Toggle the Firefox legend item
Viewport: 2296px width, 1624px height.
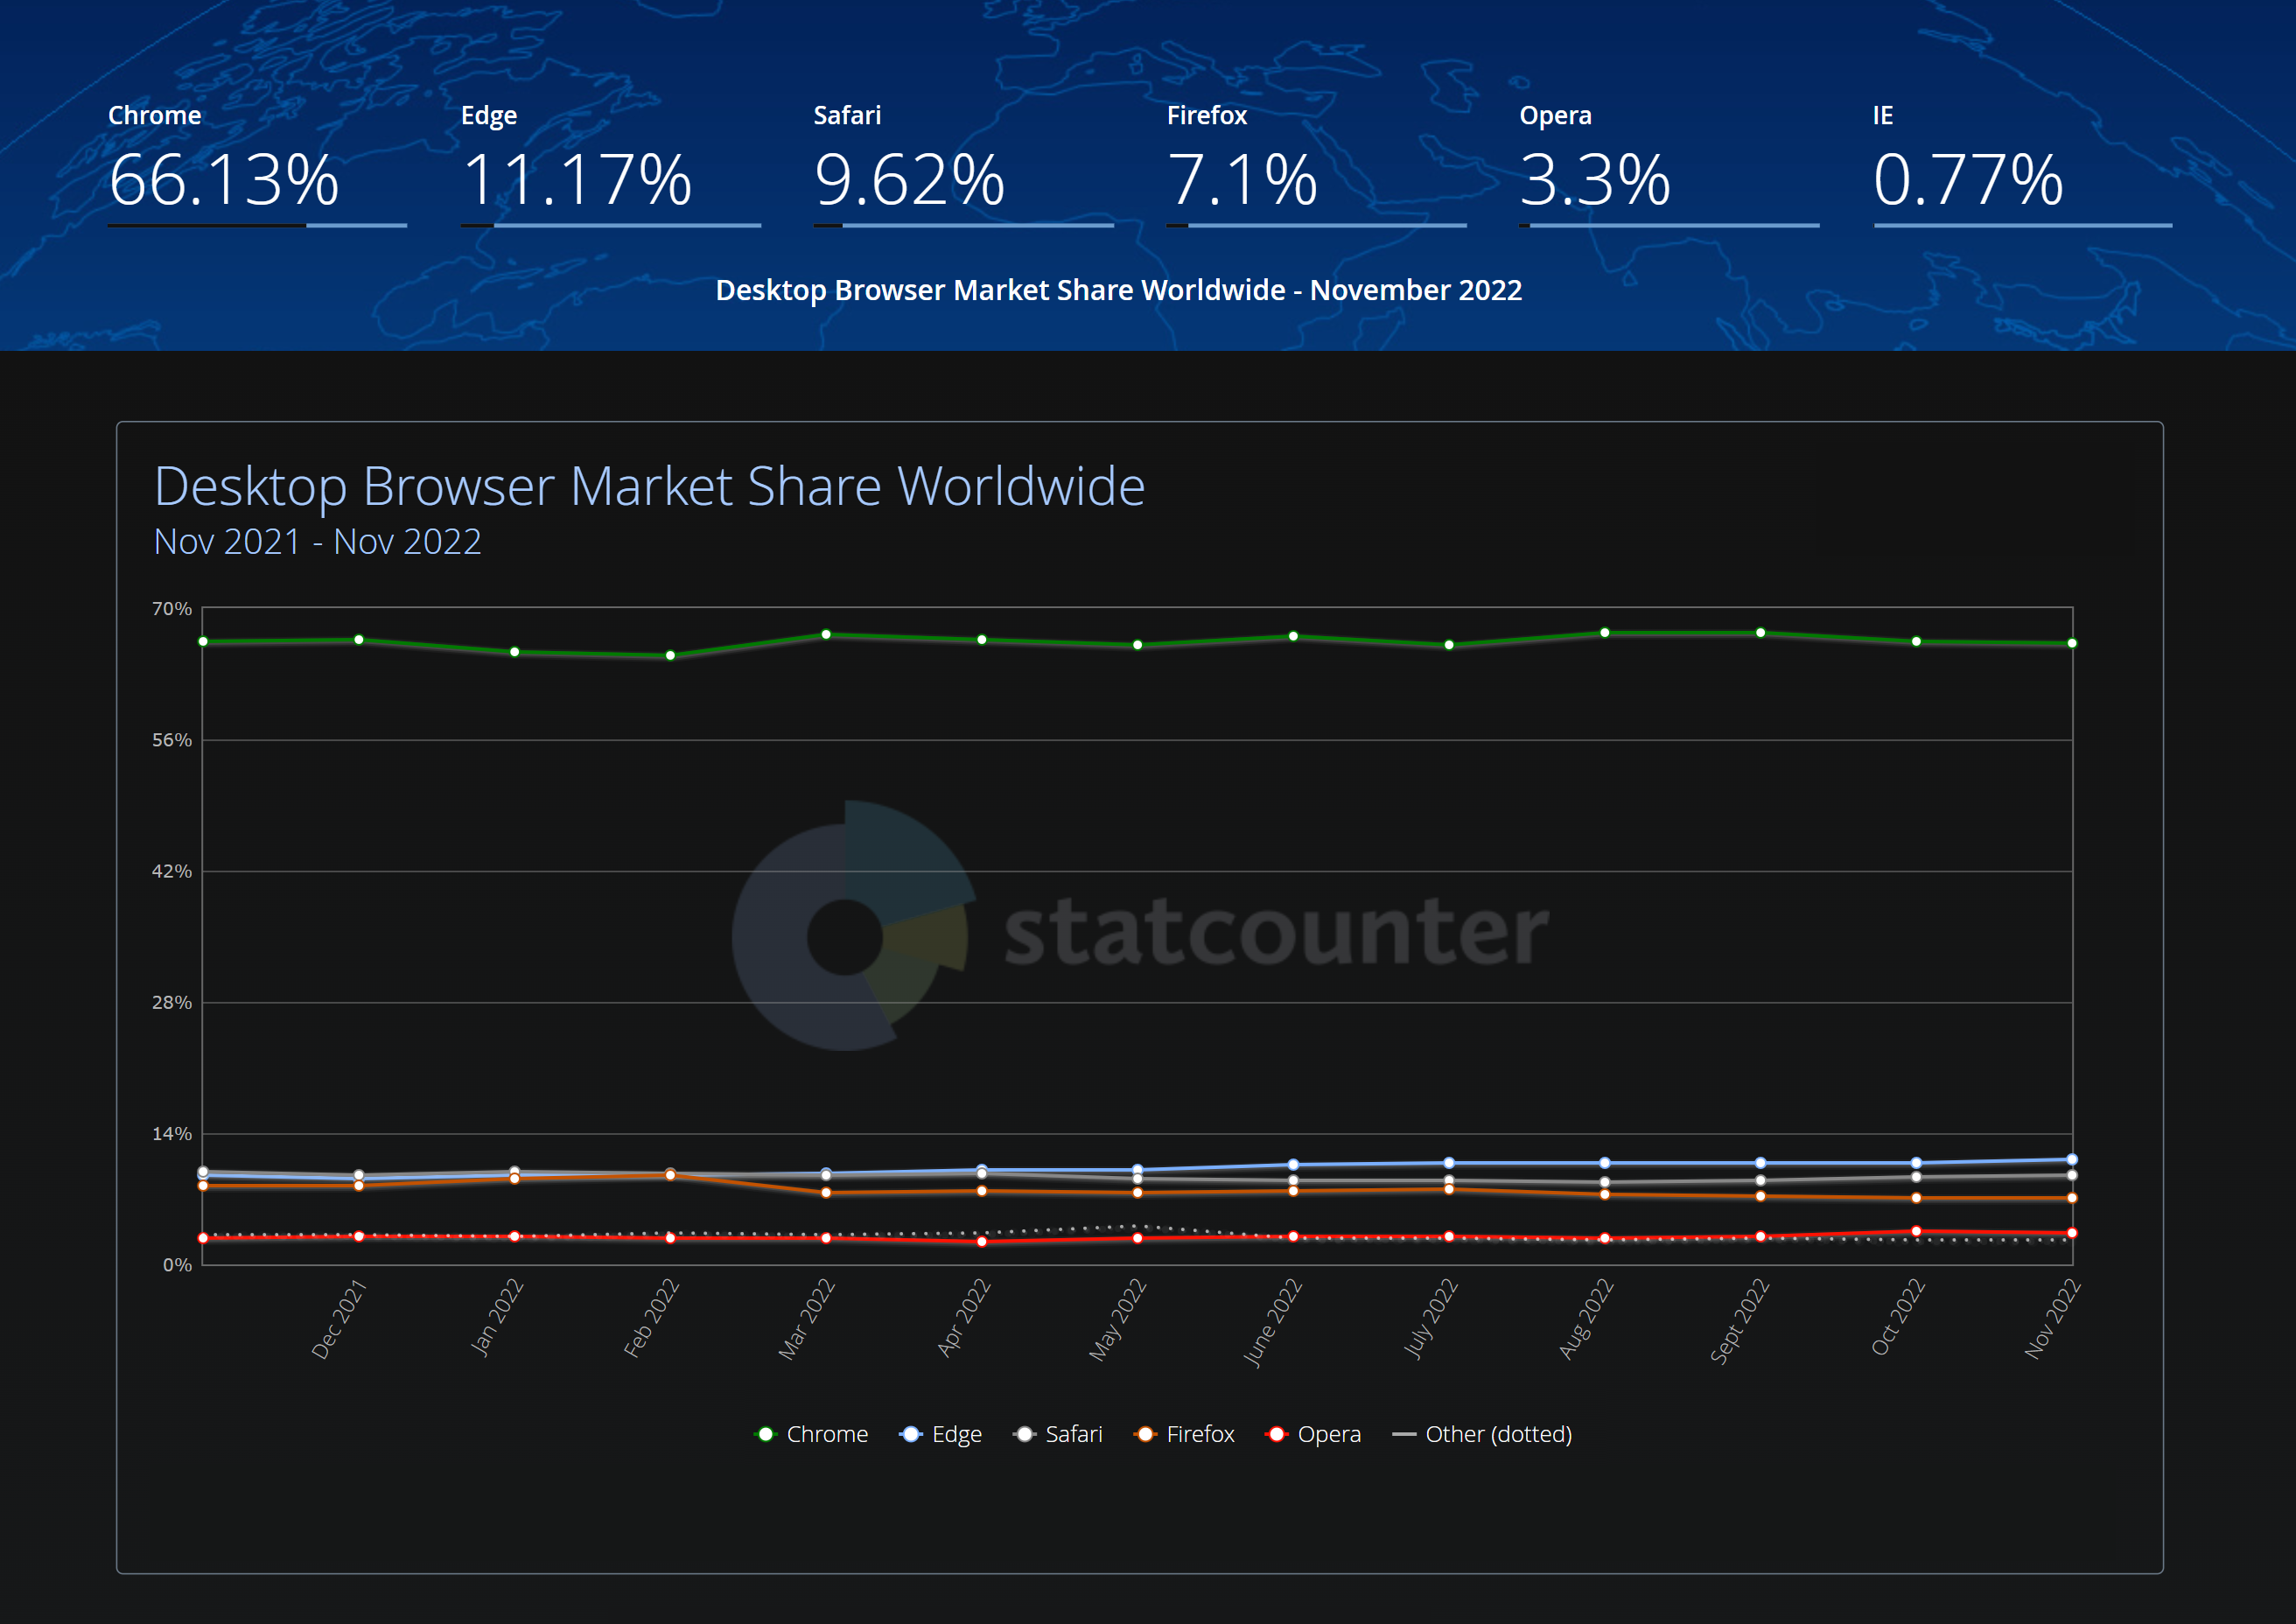[x=1184, y=1434]
